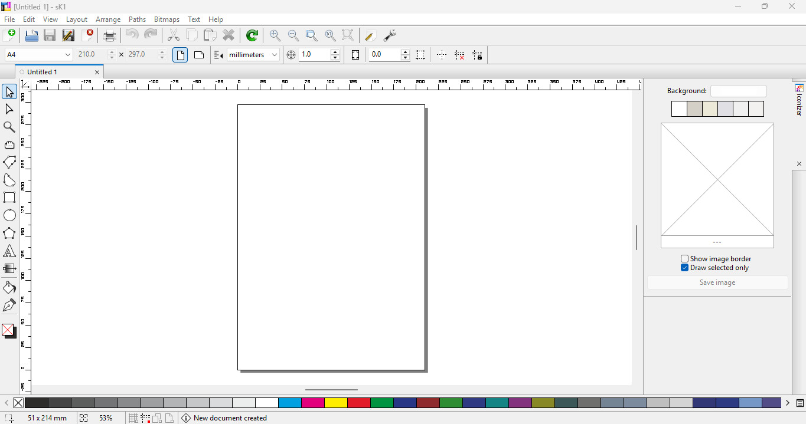Screen dimensions: 806x424
Task: Click the zoom to selection icon
Action: (x=348, y=35)
